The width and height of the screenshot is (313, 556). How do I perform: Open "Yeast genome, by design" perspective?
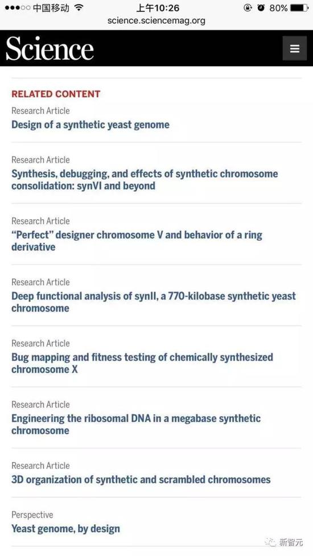(x=65, y=529)
